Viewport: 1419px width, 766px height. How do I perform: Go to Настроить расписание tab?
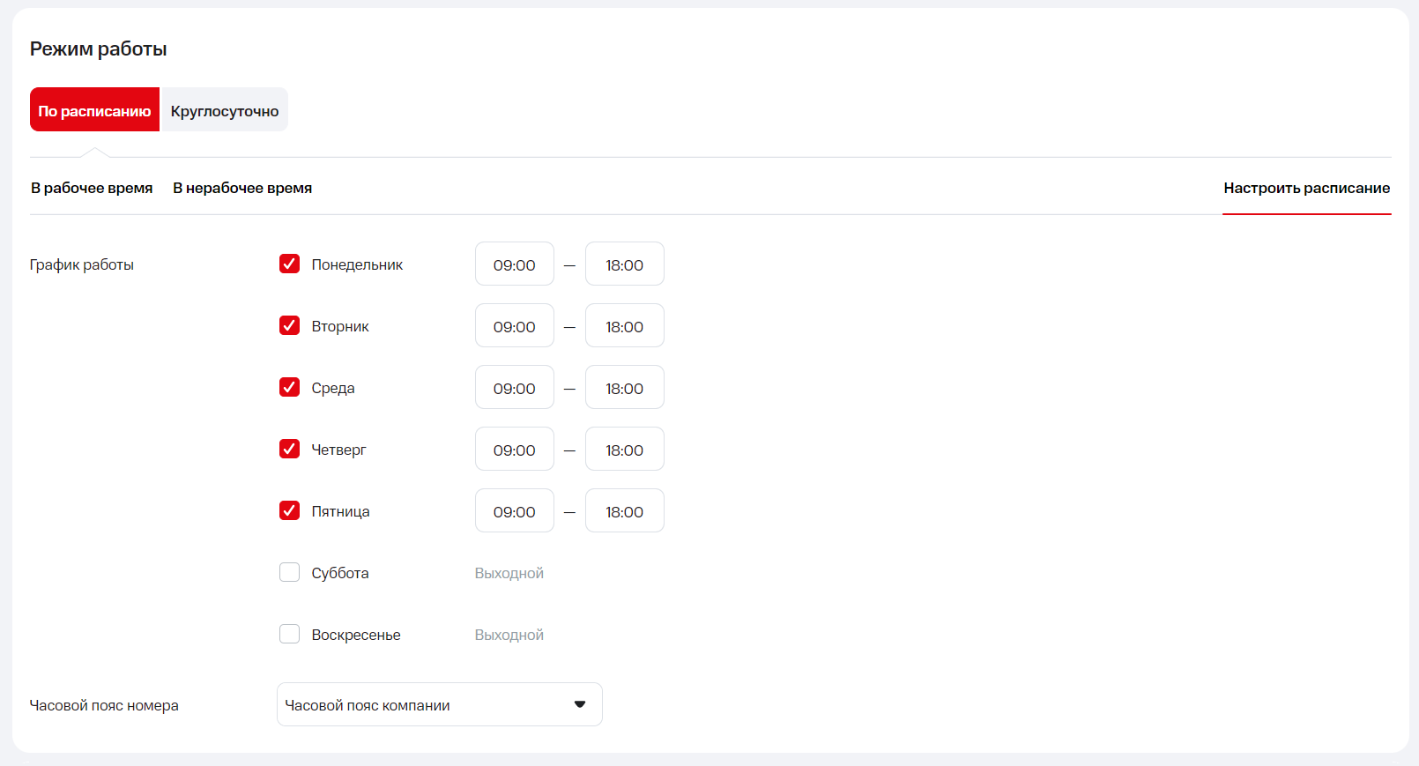(1306, 188)
